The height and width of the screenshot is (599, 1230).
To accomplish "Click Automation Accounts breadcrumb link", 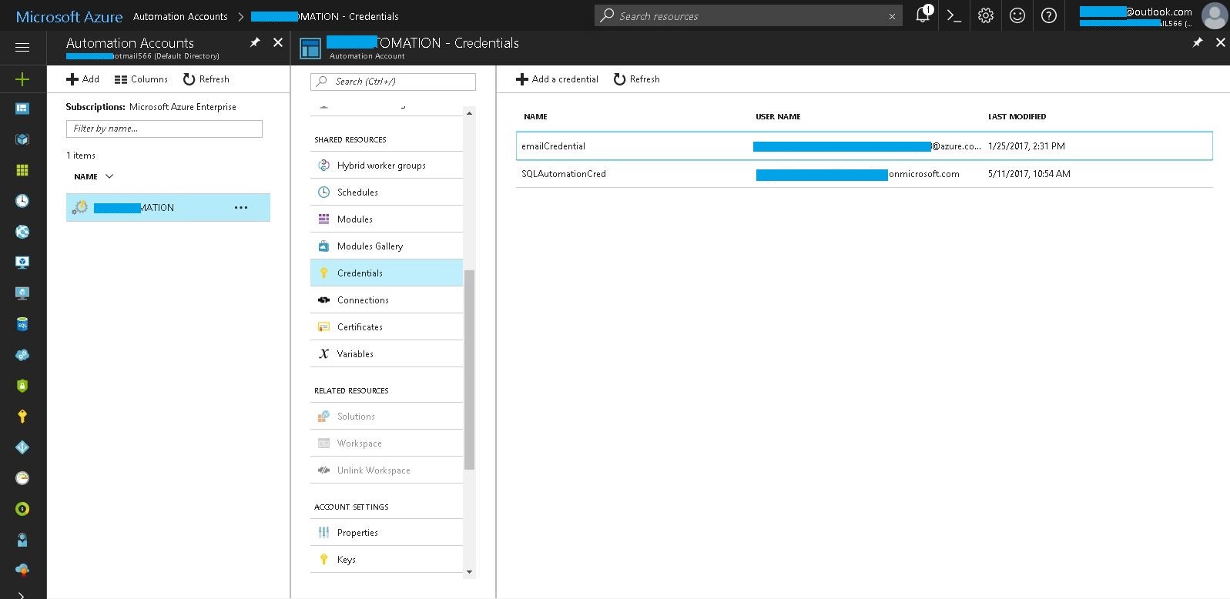I will click(180, 16).
